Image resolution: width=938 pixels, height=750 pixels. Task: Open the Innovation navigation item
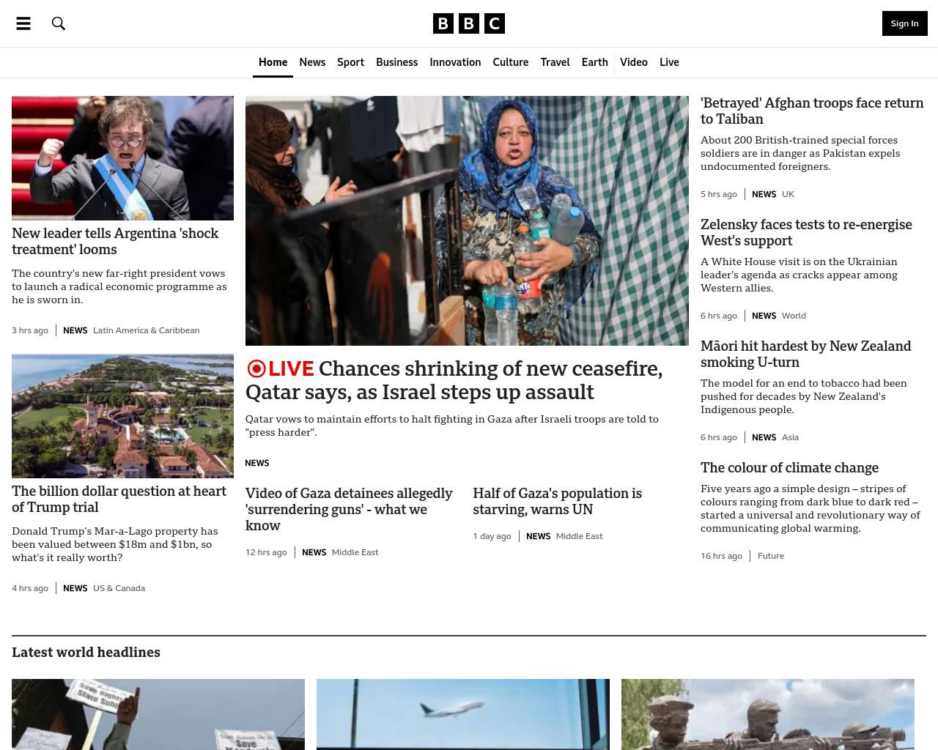(455, 62)
